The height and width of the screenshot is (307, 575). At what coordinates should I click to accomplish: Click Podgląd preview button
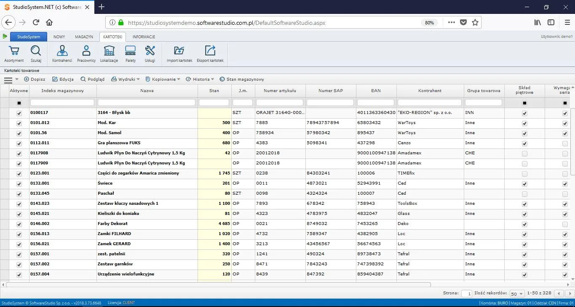[93, 79]
